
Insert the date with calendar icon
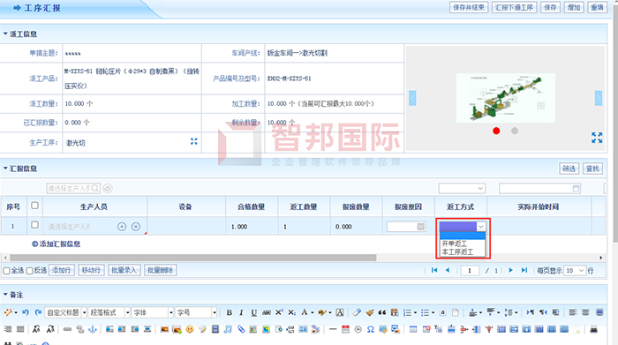click(345, 329)
